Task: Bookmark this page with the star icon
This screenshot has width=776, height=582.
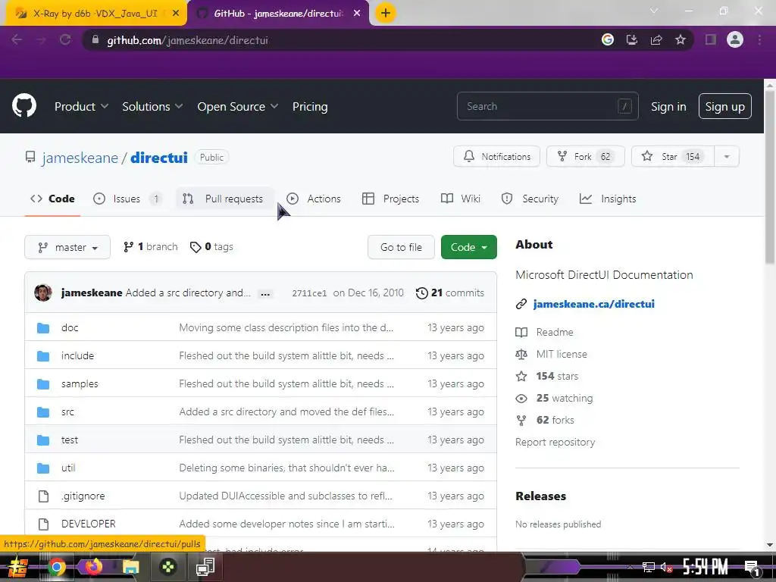Action: (x=681, y=39)
